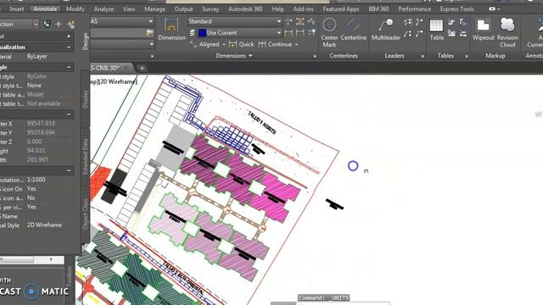Screen dimensions: 543x305
Task: Open the arrow next to Aligned
Action: 224,45
